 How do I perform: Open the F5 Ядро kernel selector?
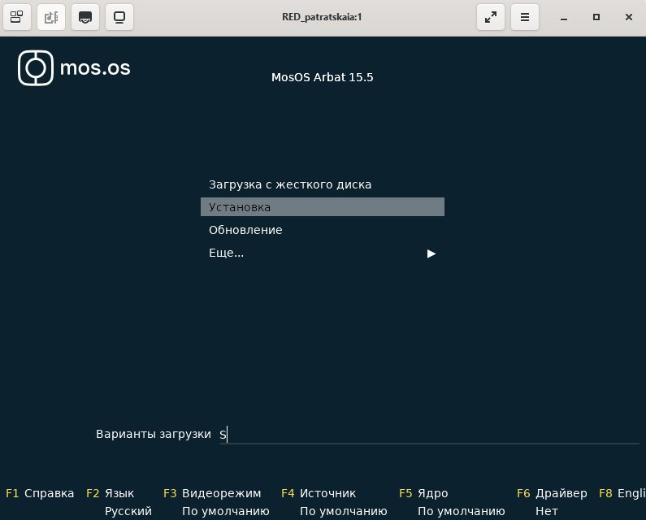click(x=423, y=493)
